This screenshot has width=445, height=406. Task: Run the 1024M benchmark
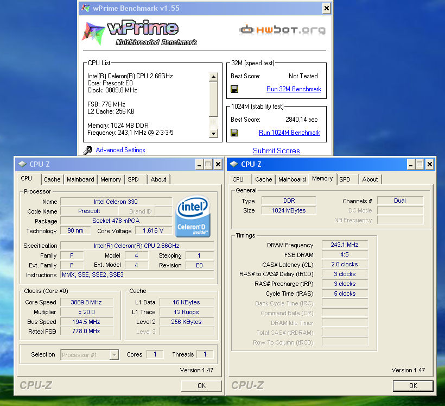tap(289, 133)
